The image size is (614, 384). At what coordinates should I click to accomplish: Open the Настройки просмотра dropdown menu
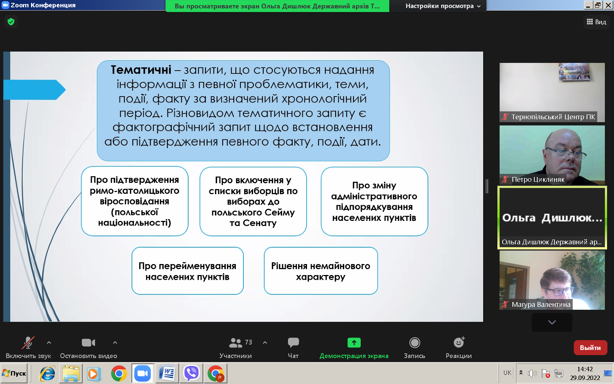click(443, 6)
